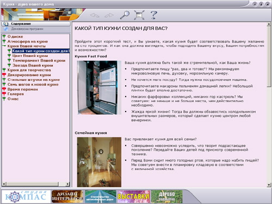Open search with the magnifying glass icon

click(125, 15)
